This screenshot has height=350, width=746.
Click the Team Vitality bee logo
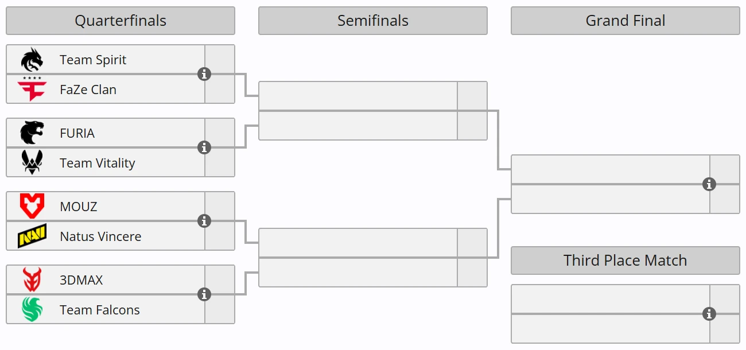click(32, 162)
